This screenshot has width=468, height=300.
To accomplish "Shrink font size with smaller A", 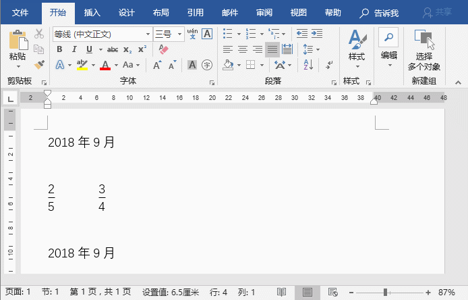I will (x=172, y=65).
